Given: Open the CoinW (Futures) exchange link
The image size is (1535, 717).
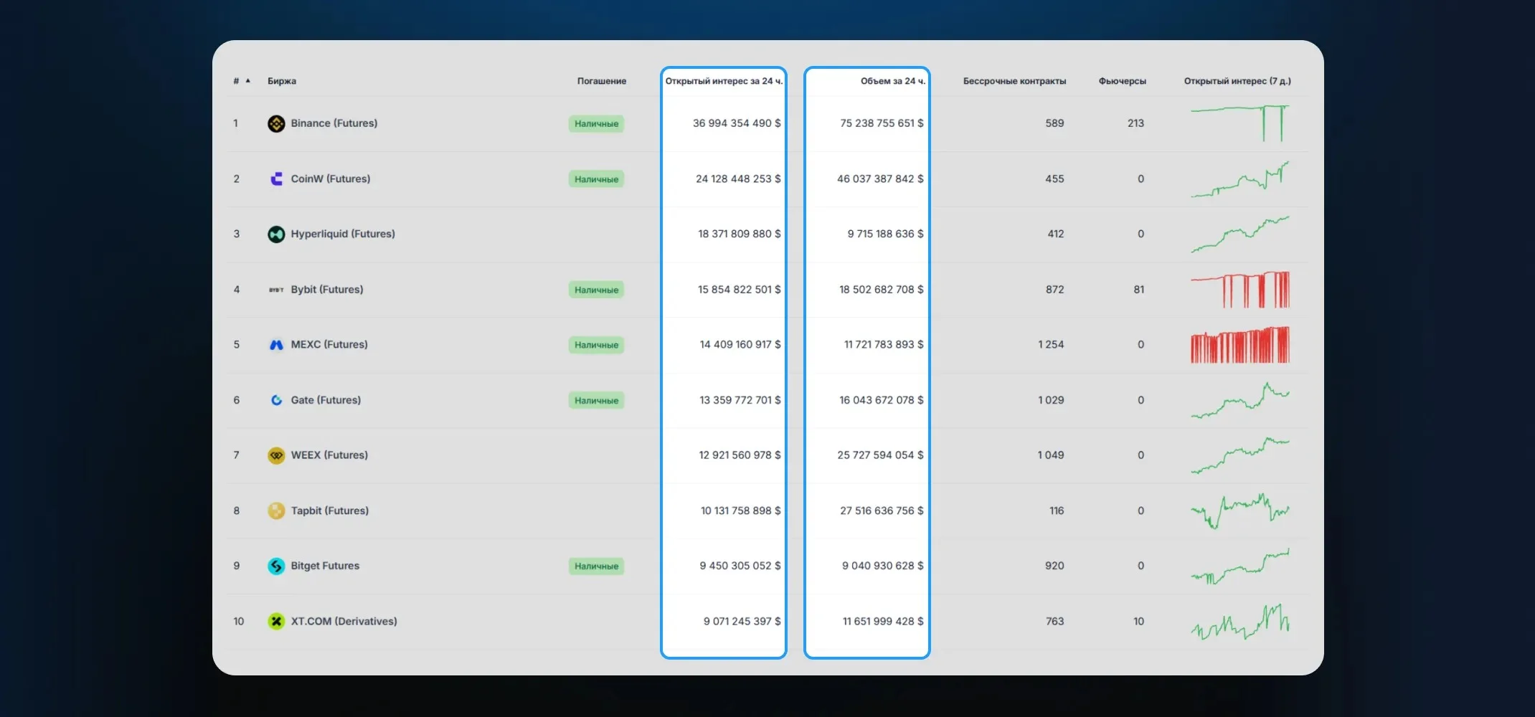Looking at the screenshot, I should (x=331, y=179).
